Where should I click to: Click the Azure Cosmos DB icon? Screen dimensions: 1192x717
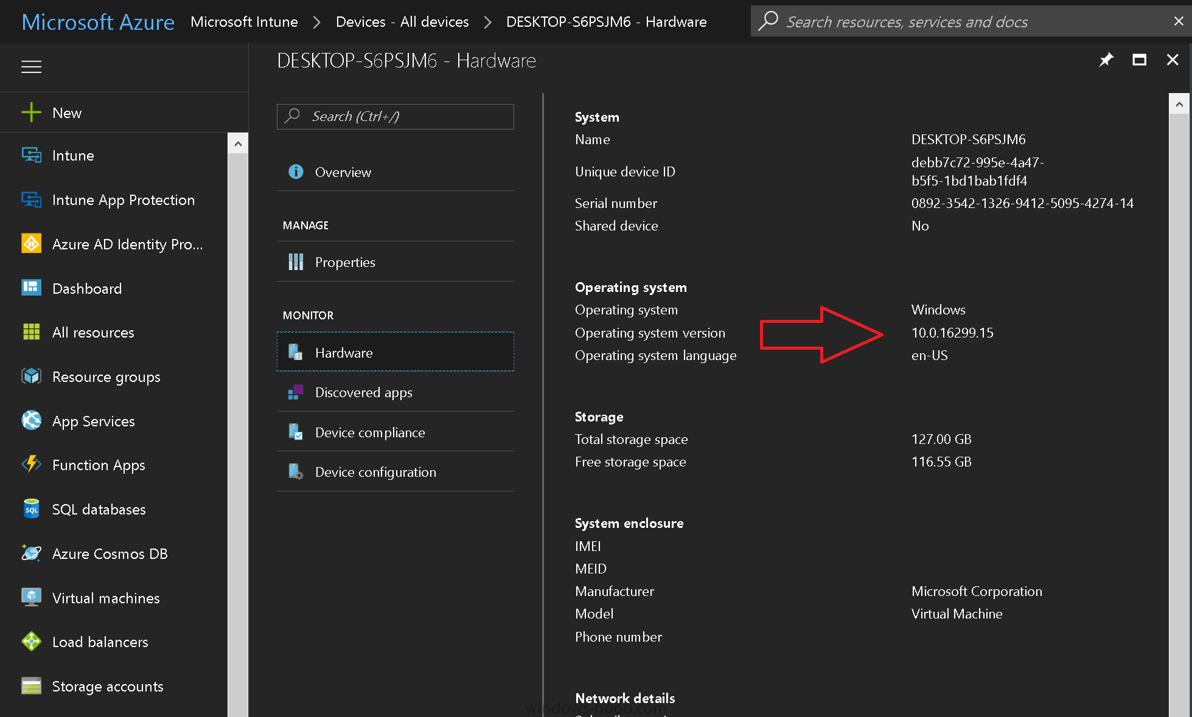[32, 553]
